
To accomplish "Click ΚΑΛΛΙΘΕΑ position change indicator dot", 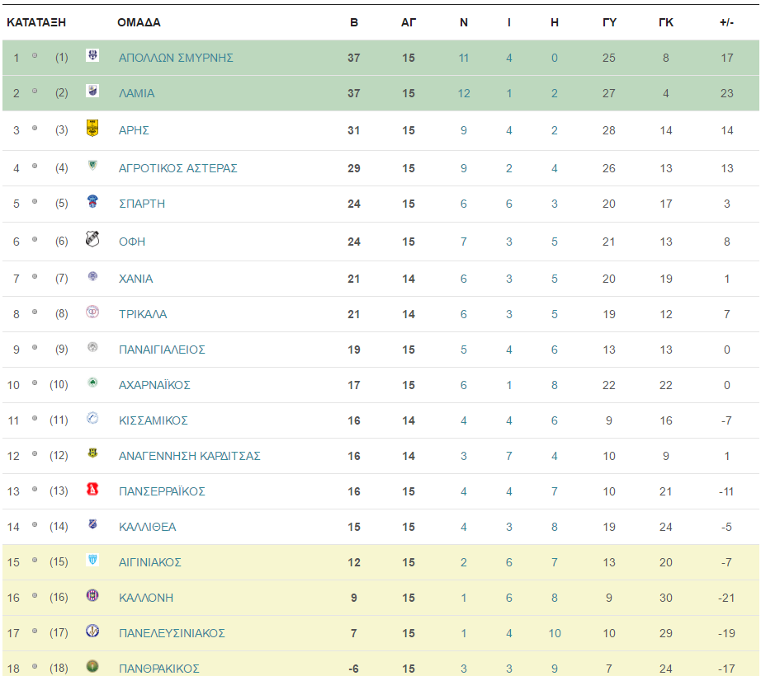I will coord(35,524).
